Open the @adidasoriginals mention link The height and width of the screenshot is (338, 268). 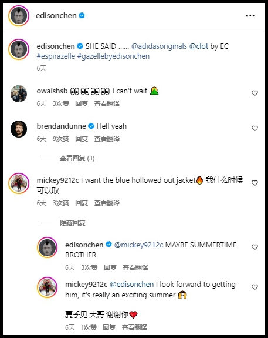[x=159, y=46]
